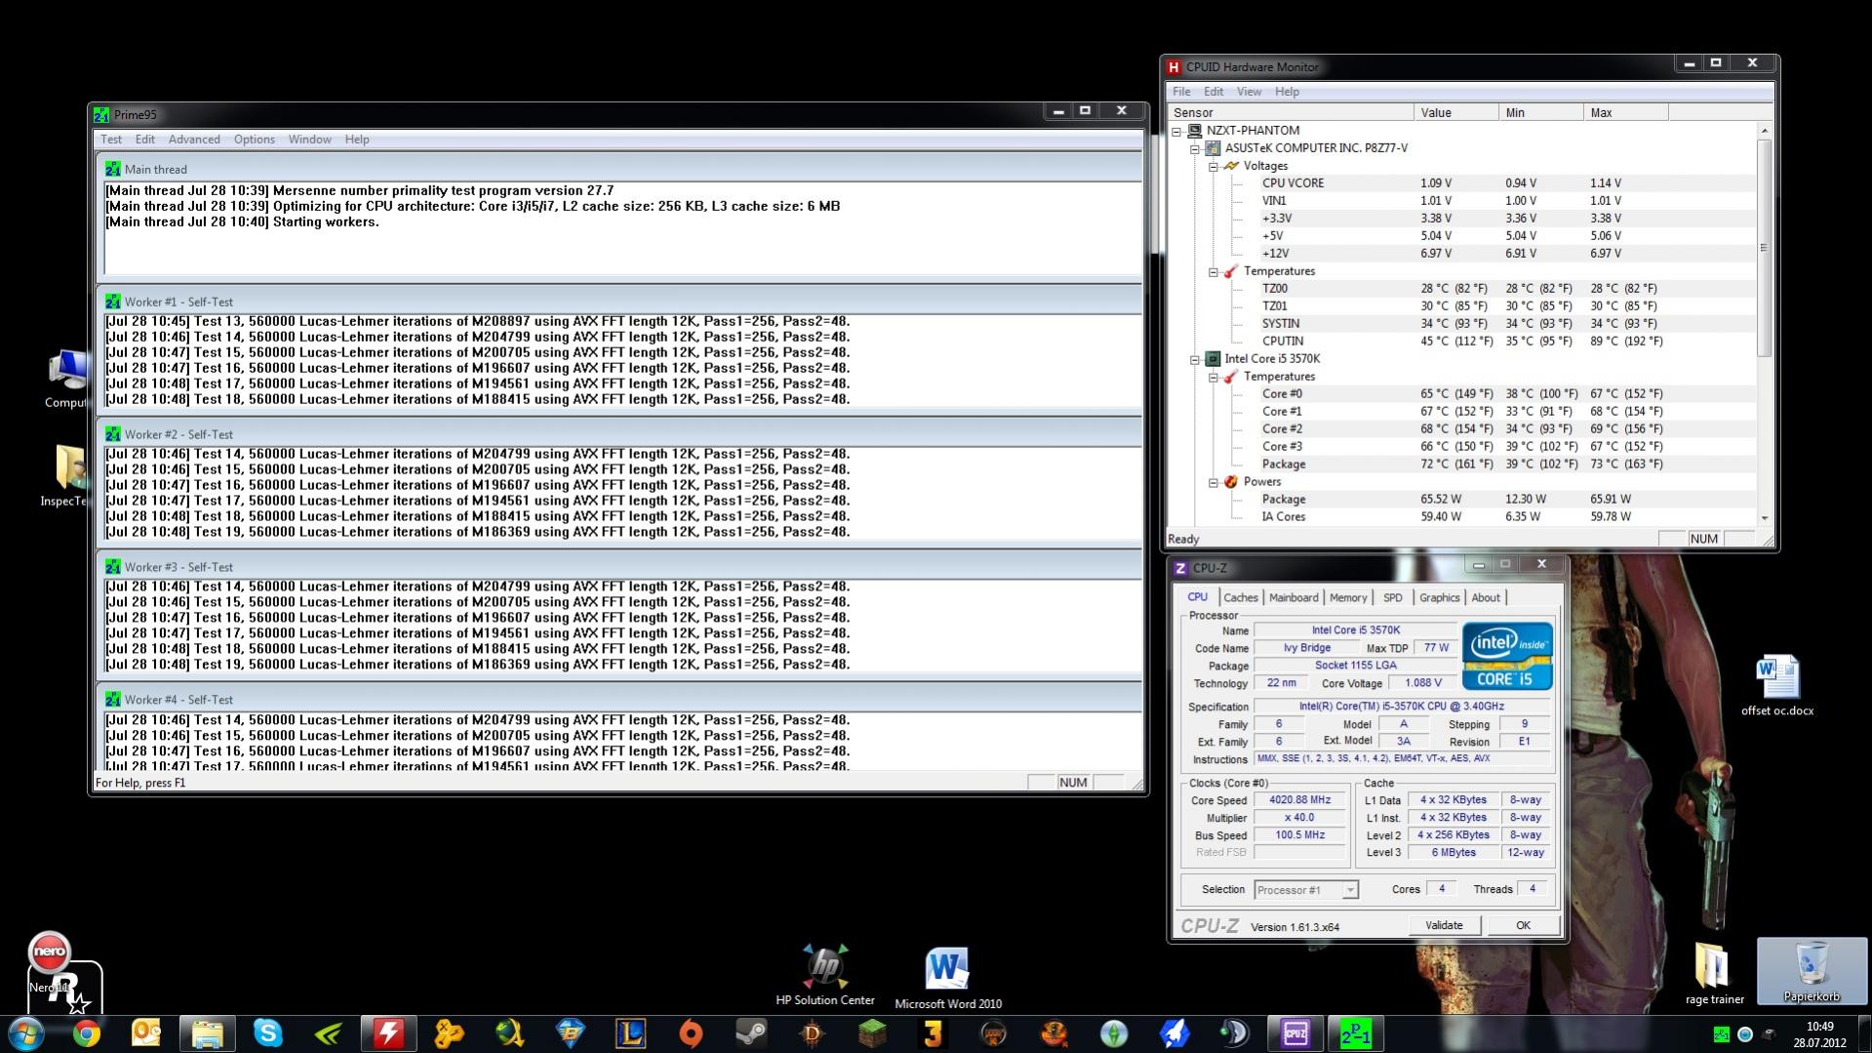Click the CPUID Hardware Monitor title icon

coord(1174,67)
